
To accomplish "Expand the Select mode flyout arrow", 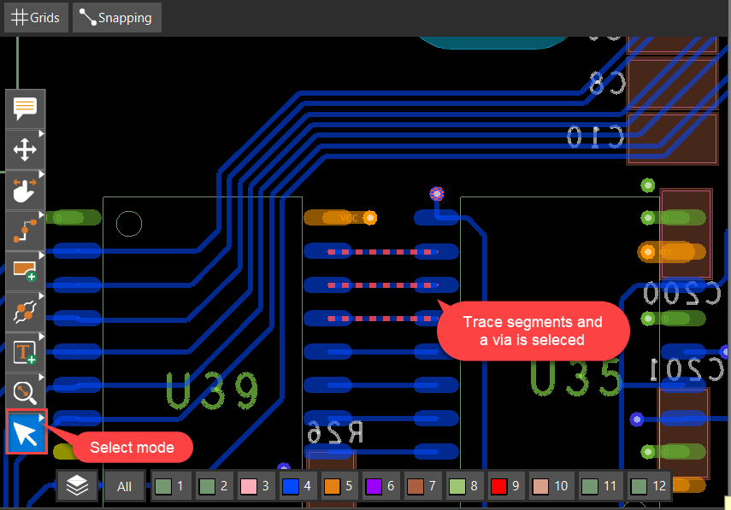I will click(x=42, y=418).
